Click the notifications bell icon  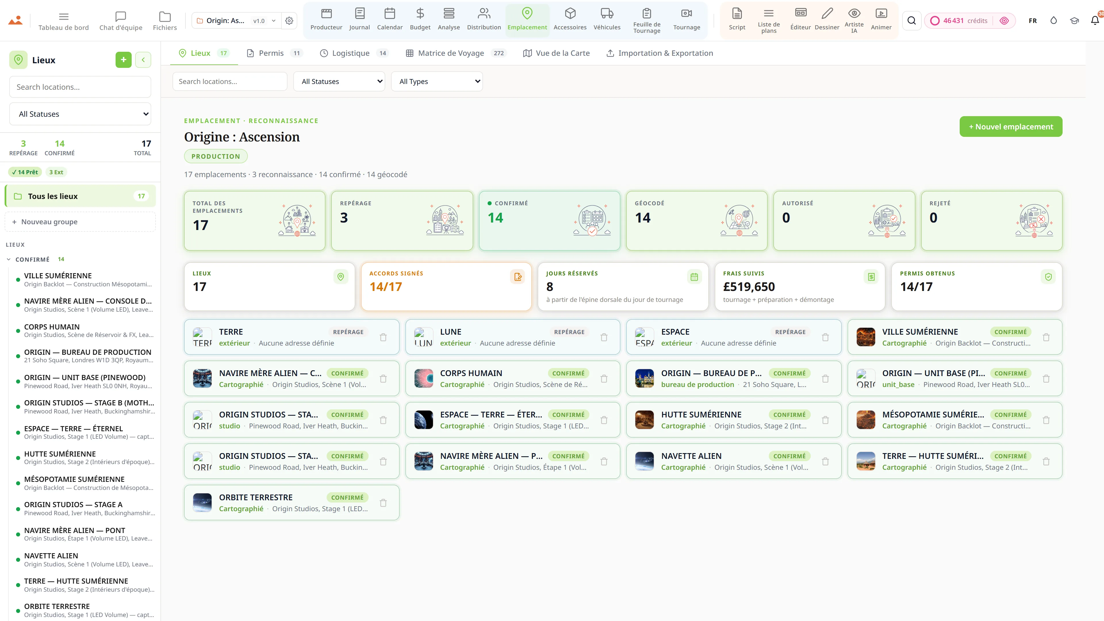coord(1095,21)
